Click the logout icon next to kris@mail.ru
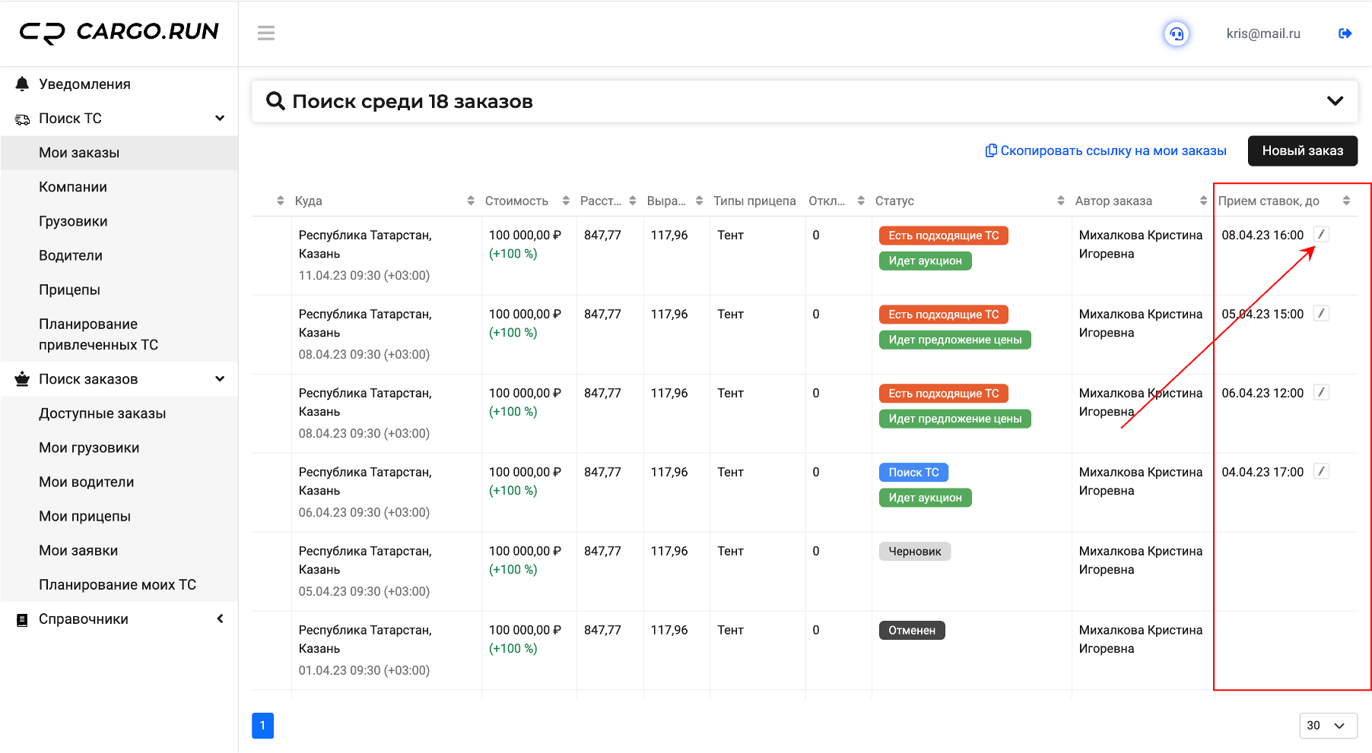 (1345, 33)
